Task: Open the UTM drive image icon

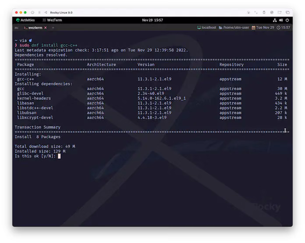Action: (272, 12)
